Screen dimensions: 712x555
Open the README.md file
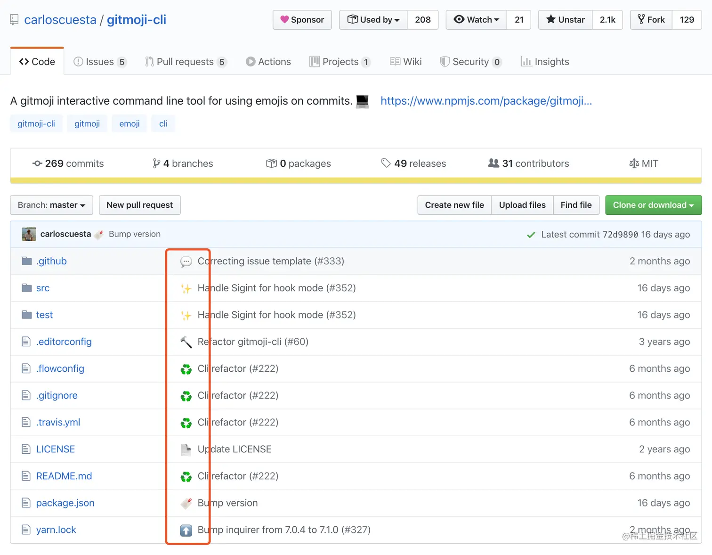64,476
